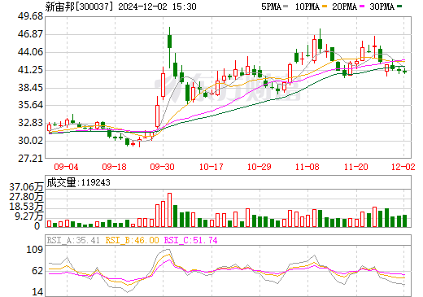Click price axis label 30.02
423x297 pixels.
[30, 141]
